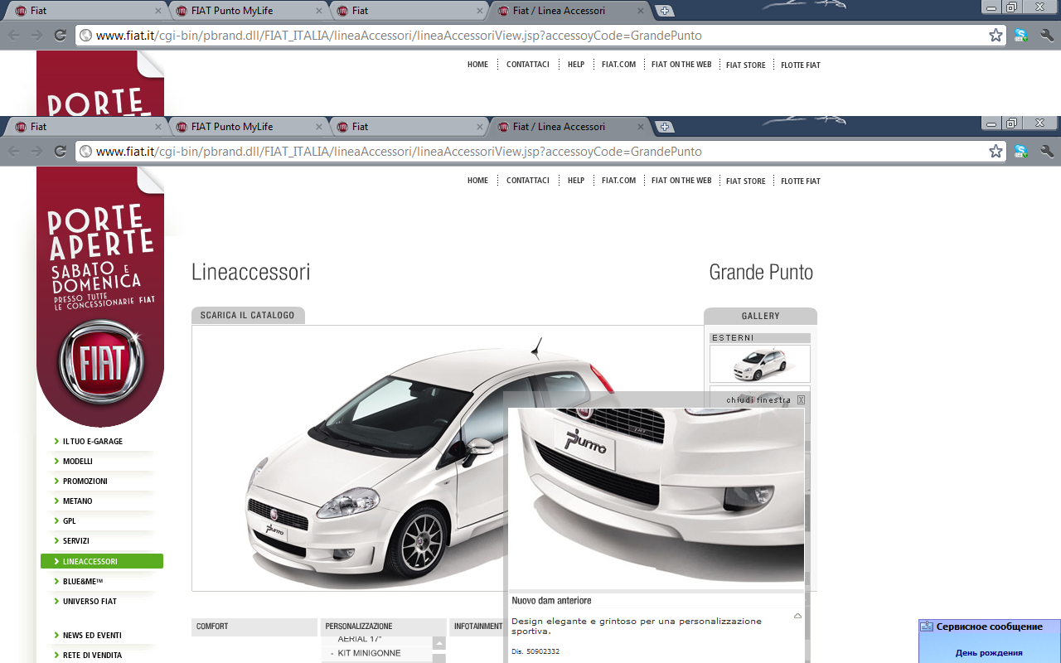Select Kit Minigonne from the list
1061x663 pixels.
[369, 653]
